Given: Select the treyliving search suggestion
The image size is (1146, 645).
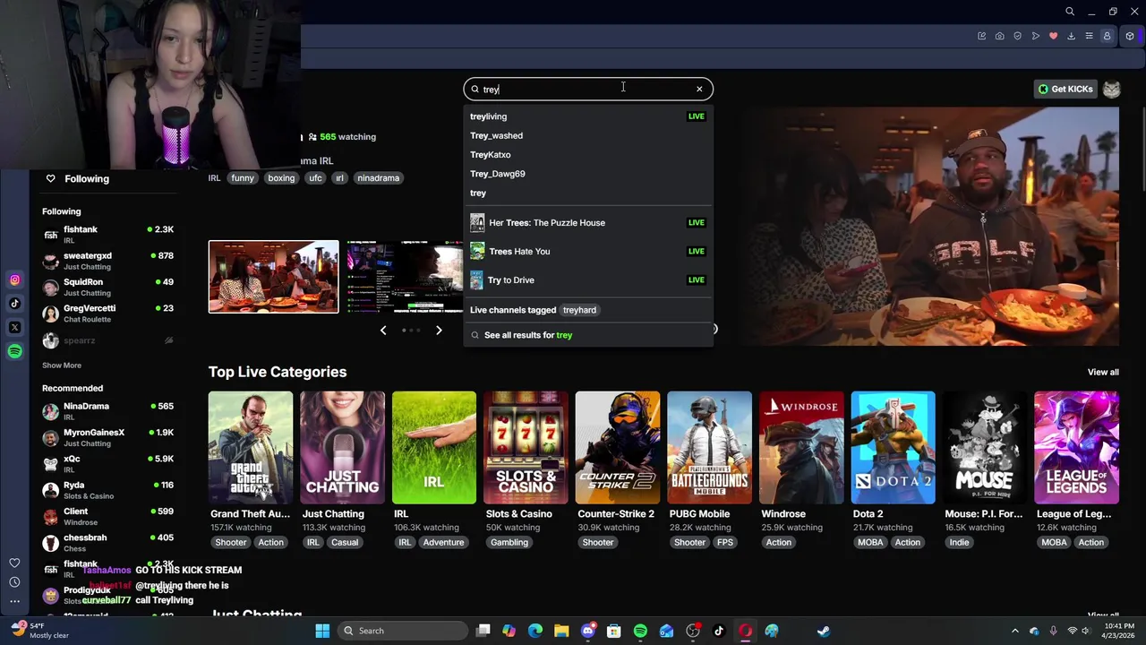Looking at the screenshot, I should 588,116.
